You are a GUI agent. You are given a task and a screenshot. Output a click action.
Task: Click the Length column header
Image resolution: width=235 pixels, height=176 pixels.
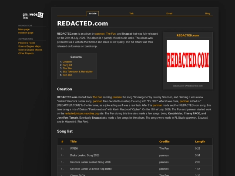tap(200, 142)
